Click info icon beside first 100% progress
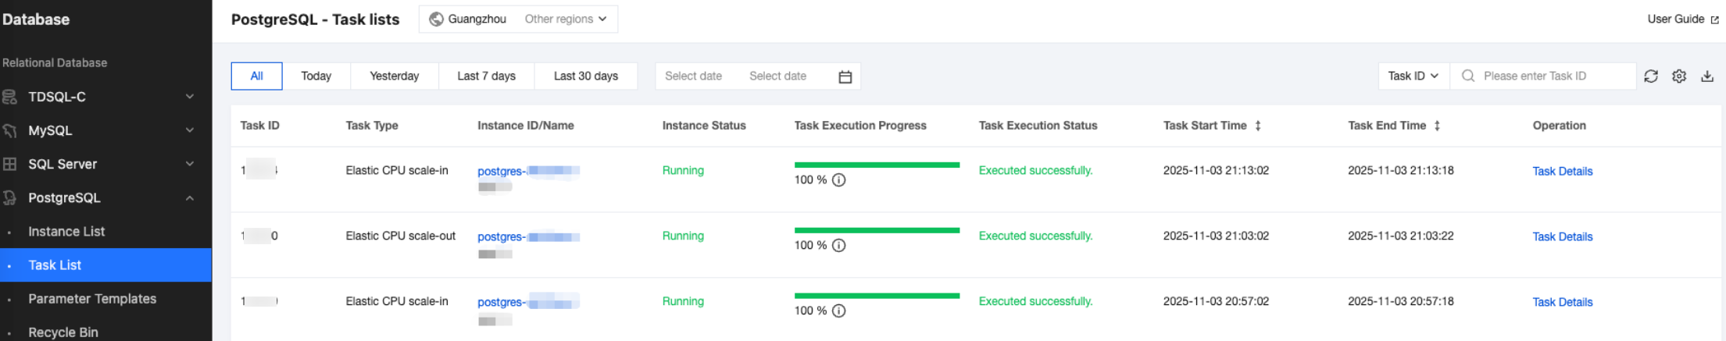The width and height of the screenshot is (1726, 341). point(838,180)
